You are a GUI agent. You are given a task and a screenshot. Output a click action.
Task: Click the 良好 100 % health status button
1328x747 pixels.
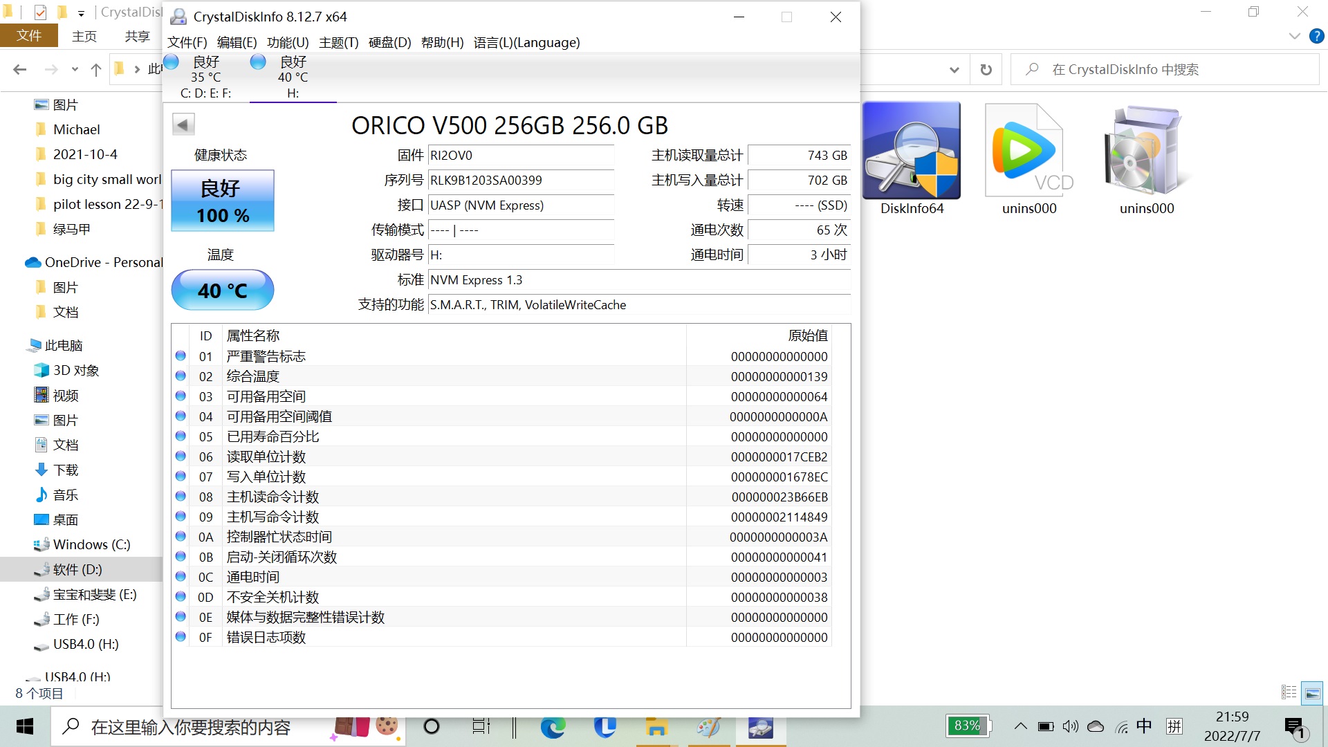222,201
